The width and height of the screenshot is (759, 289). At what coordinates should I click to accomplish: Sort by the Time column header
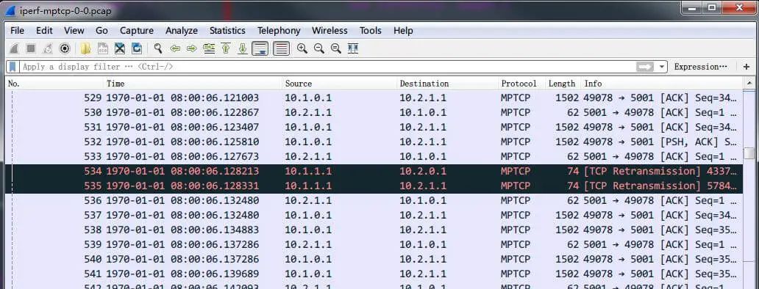tap(193, 84)
